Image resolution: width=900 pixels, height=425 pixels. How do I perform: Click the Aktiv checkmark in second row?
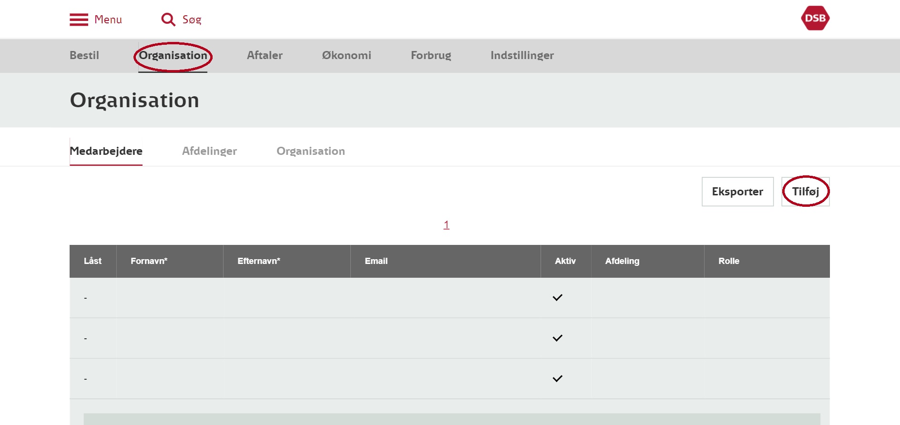click(x=557, y=338)
